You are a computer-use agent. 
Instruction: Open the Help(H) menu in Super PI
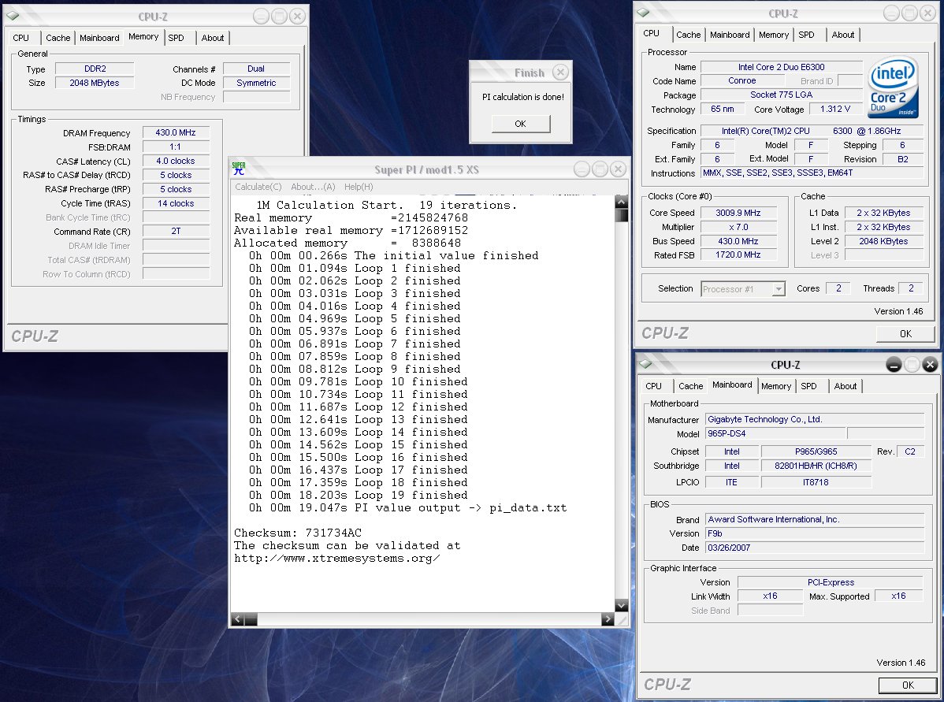[359, 187]
